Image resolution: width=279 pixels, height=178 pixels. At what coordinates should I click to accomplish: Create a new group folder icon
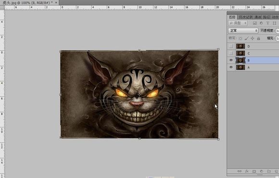(x=269, y=171)
